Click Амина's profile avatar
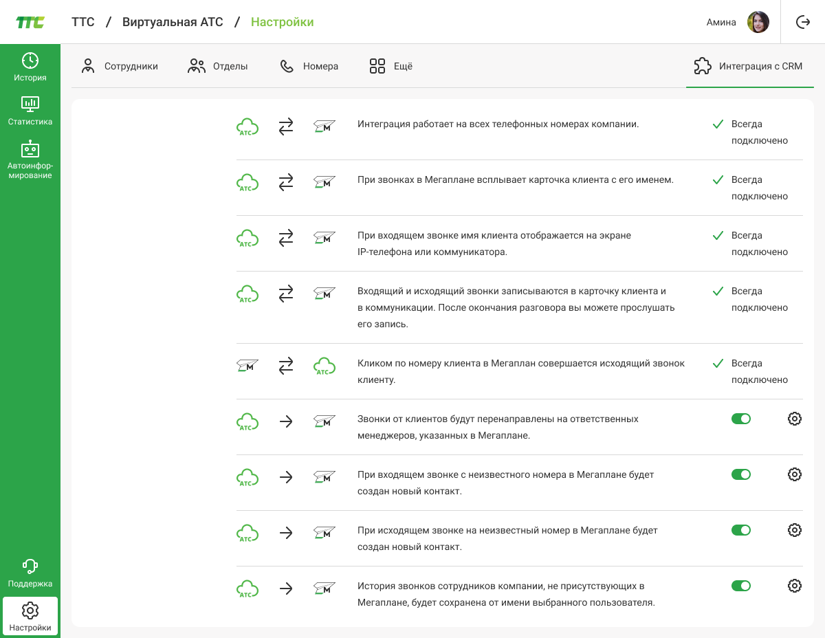The height and width of the screenshot is (638, 825). click(758, 22)
